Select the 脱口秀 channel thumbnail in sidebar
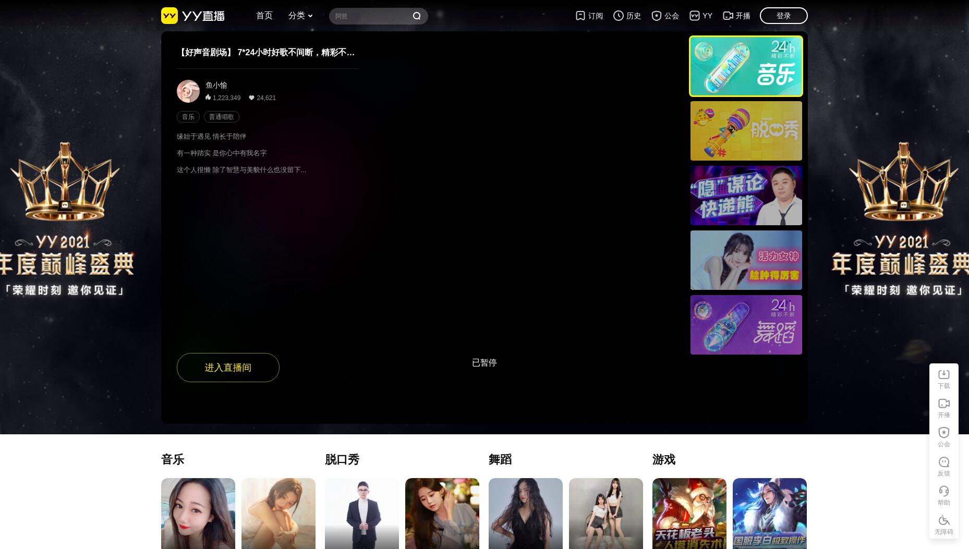 [x=746, y=131]
